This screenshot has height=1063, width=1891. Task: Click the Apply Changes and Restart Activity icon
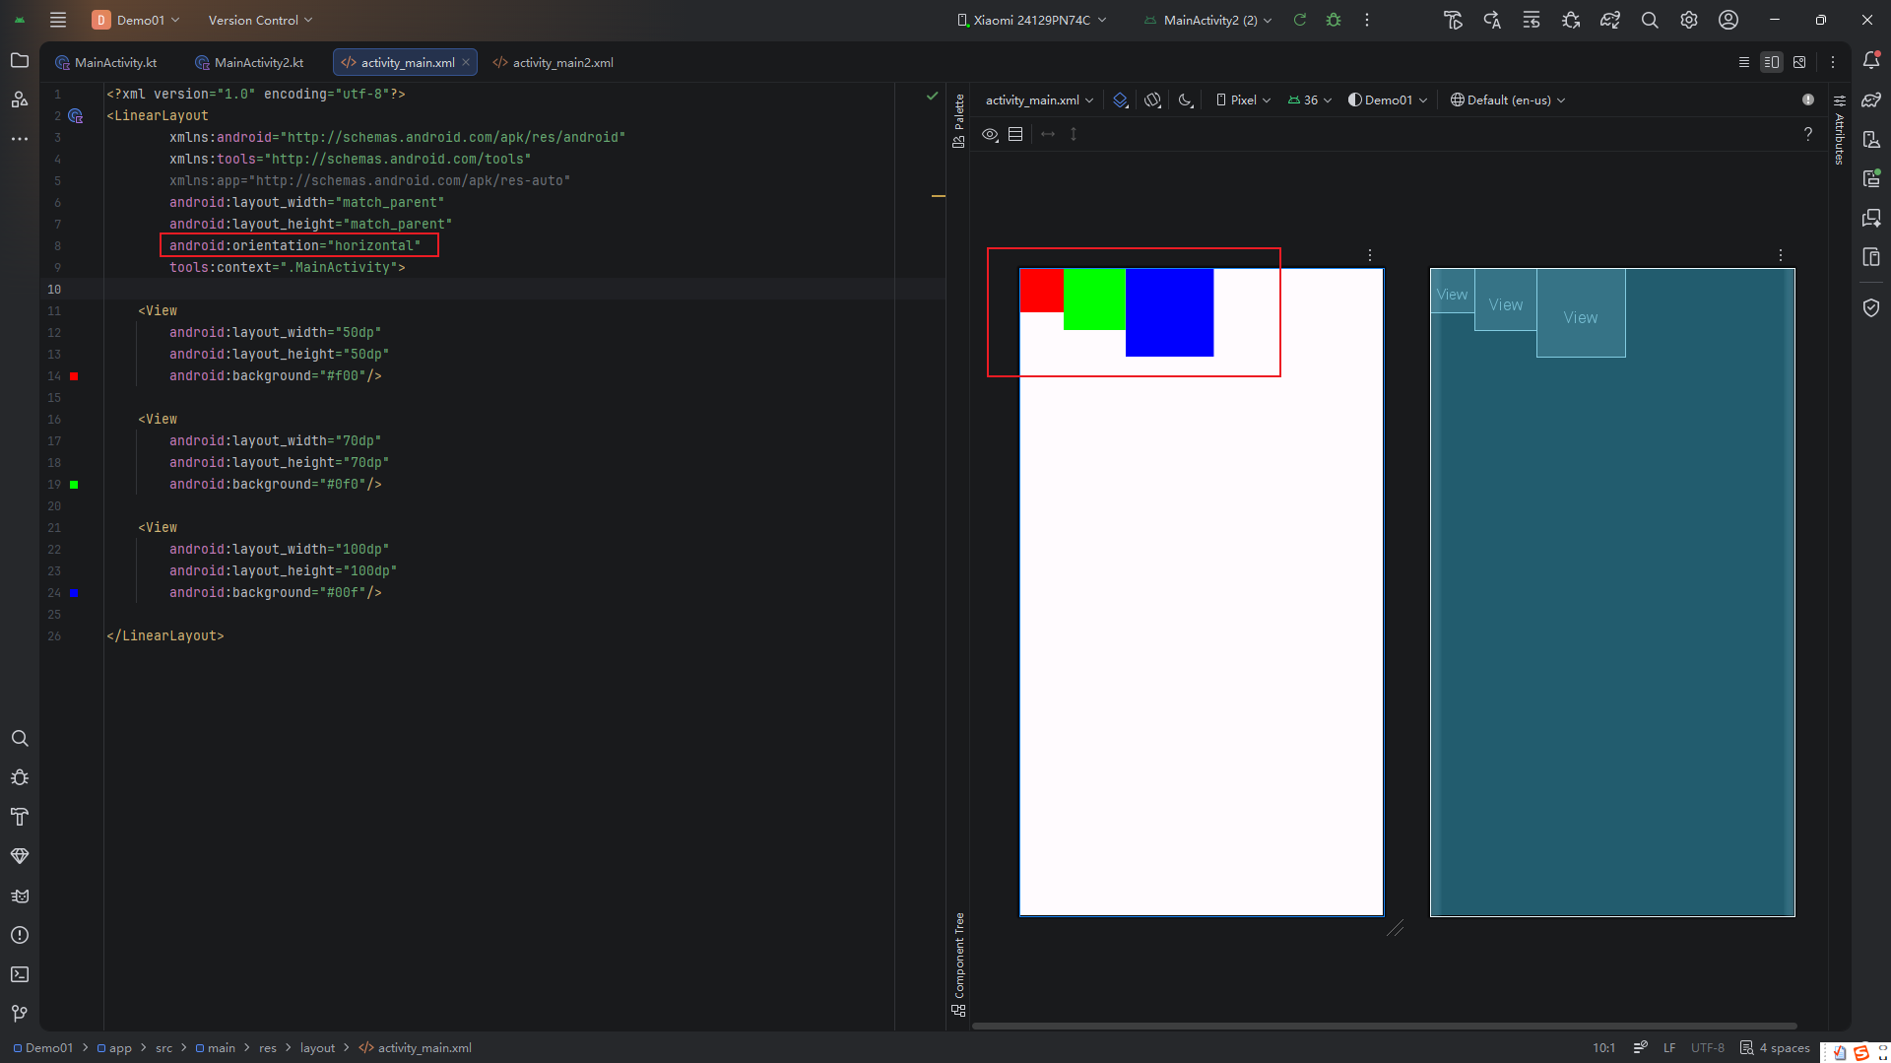click(1492, 20)
